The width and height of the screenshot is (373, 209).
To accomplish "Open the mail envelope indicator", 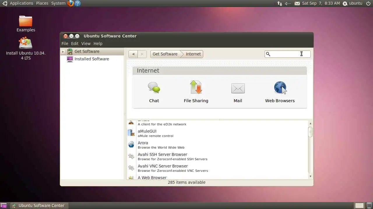I will (x=297, y=3).
